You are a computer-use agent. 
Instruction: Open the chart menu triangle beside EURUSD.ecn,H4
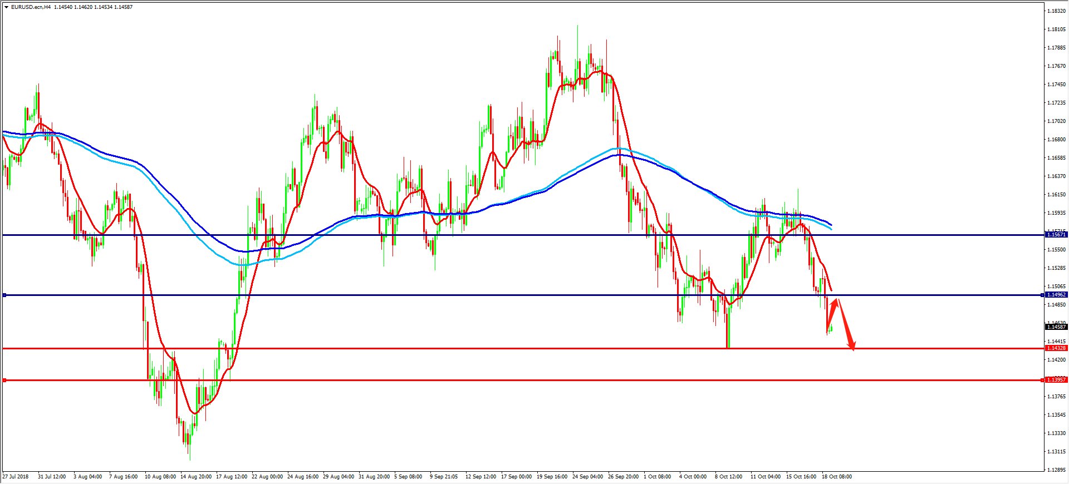click(x=6, y=7)
